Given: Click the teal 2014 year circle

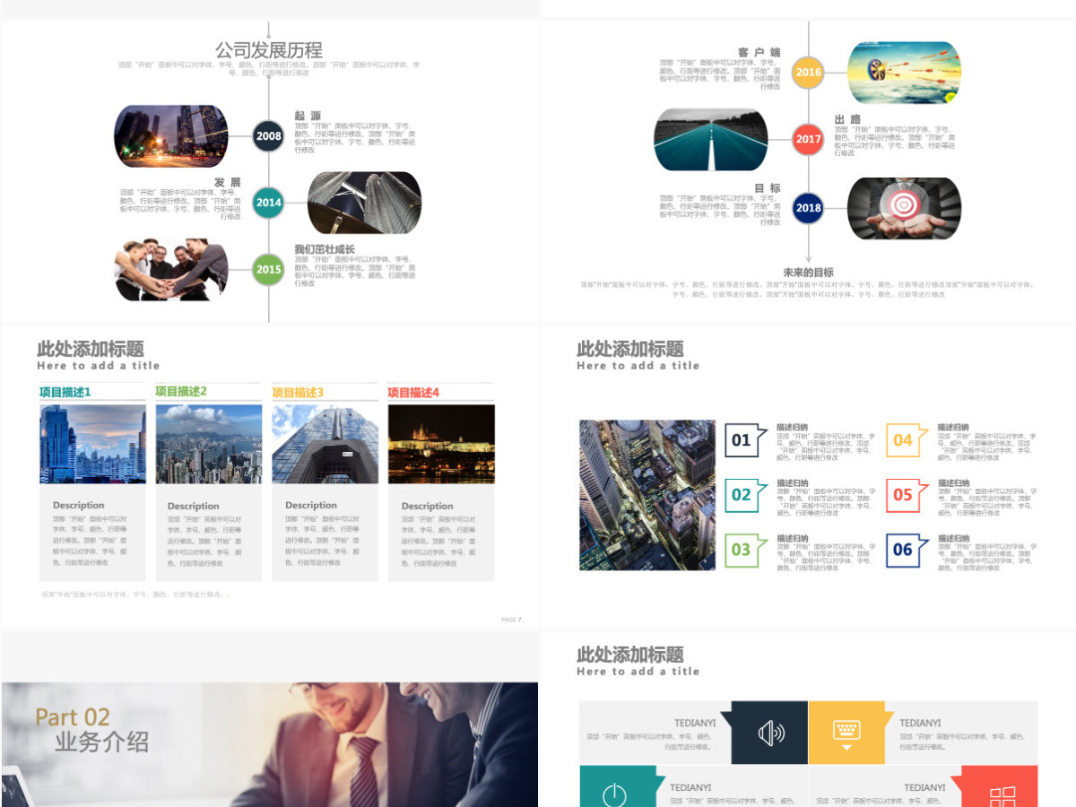Looking at the screenshot, I should coord(268,203).
